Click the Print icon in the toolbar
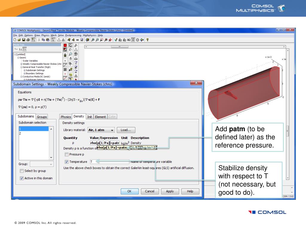Image resolution: width=306 pixels, height=229 pixels. pyautogui.click(x=28, y=40)
